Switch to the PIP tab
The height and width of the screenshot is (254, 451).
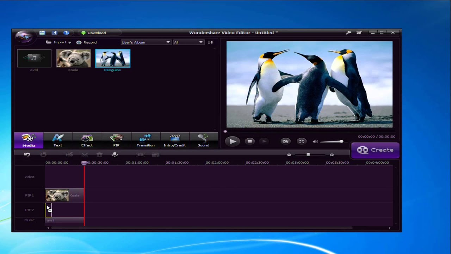116,140
